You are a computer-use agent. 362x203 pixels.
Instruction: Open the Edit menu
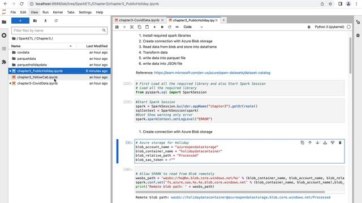[x=23, y=12]
